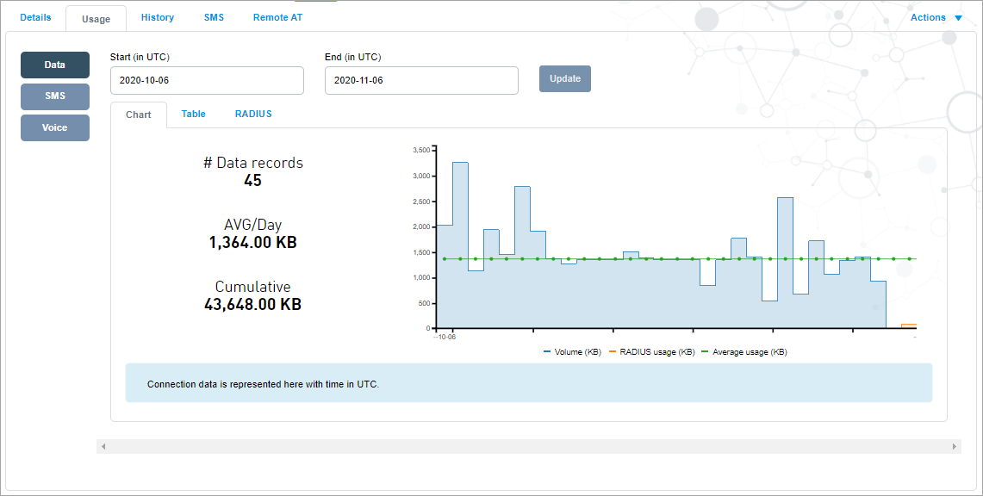Viewport: 983px width, 496px height.
Task: Open the Remote AT tab
Action: [277, 17]
